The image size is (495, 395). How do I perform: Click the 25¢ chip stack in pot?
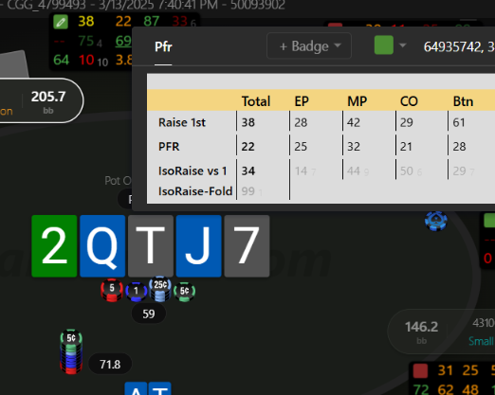click(160, 289)
